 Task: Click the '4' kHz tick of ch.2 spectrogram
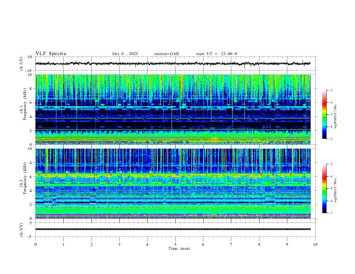click(x=31, y=191)
